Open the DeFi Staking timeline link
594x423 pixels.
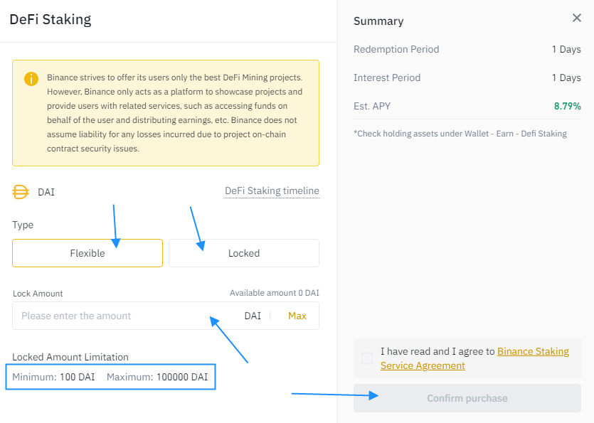coord(272,191)
